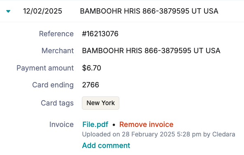
Task: Click the 12/02/2025 transaction date
Action: pyautogui.click(x=42, y=11)
